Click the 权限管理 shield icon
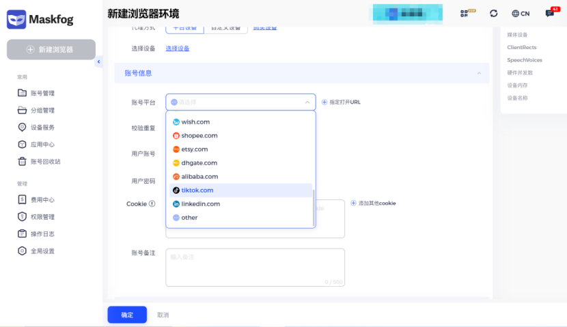Viewport: 567px width, 327px height. click(22, 217)
